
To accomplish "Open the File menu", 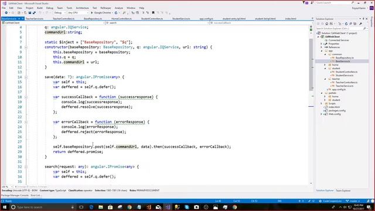I will pos(4,8).
